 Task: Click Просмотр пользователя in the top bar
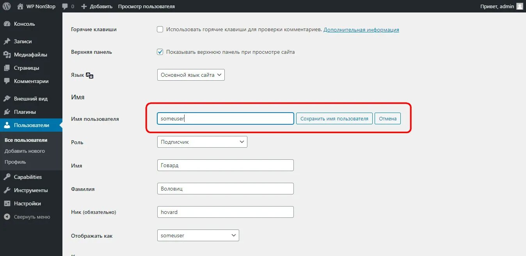146,7
